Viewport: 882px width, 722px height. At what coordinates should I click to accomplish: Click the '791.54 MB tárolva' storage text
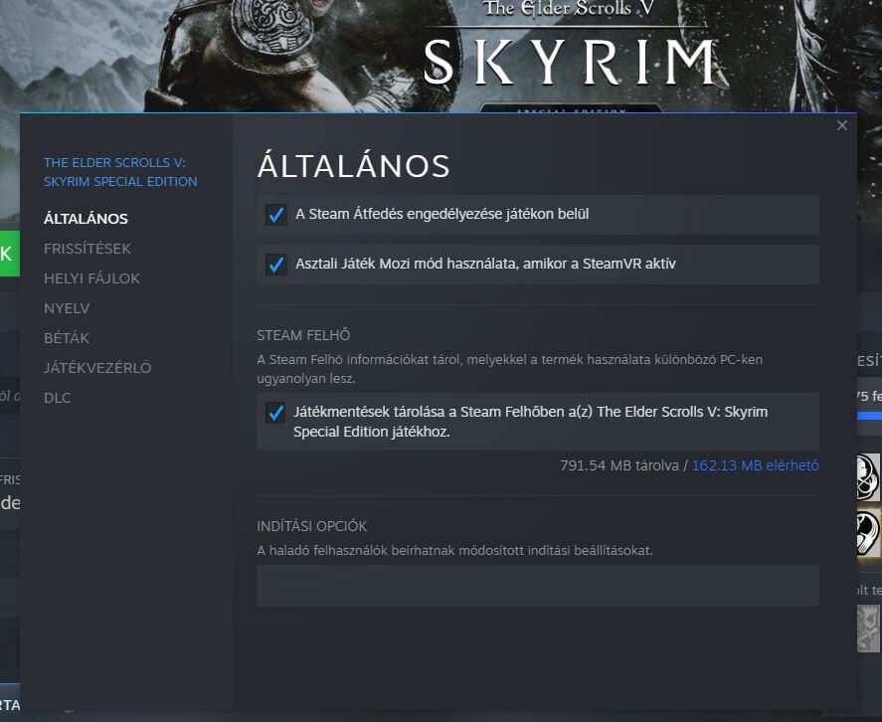pyautogui.click(x=619, y=465)
